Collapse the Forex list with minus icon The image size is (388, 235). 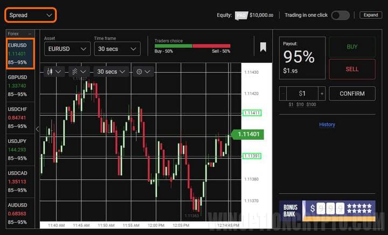tap(30, 33)
